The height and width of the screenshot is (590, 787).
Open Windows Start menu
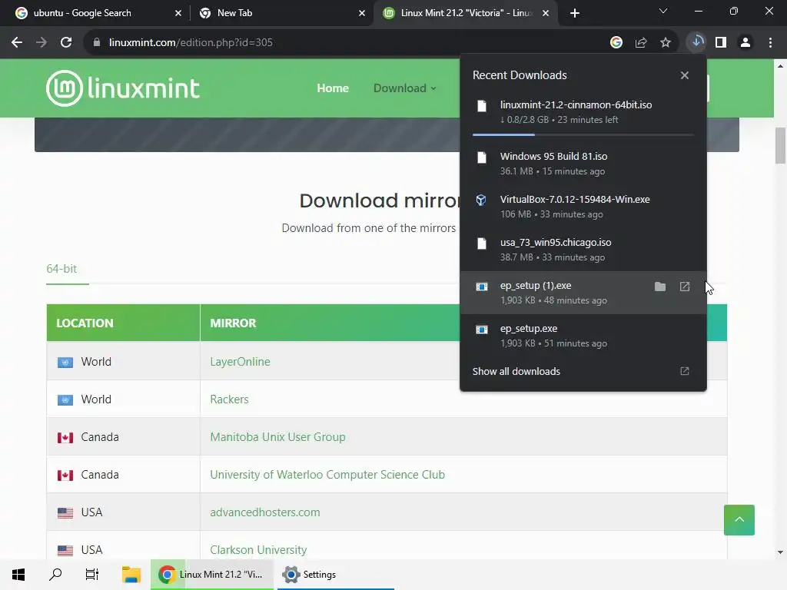(18, 575)
